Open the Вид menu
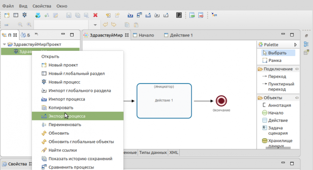Image resolution: width=313 pixels, height=170 pixels. pos(23,6)
